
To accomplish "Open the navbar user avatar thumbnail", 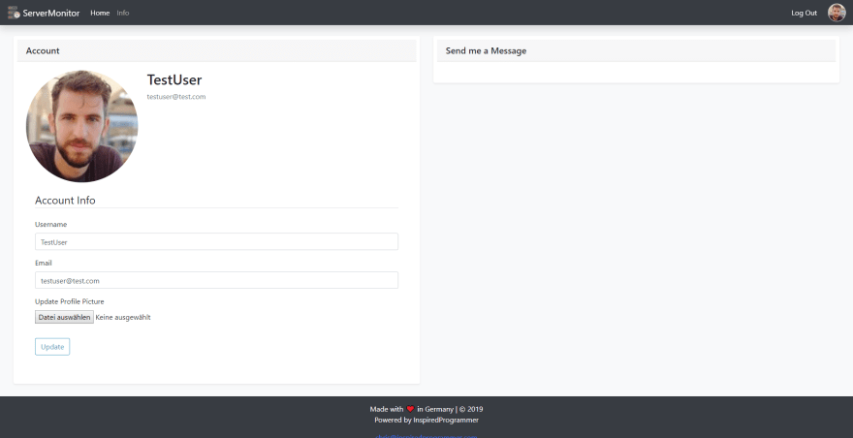I will (837, 13).
